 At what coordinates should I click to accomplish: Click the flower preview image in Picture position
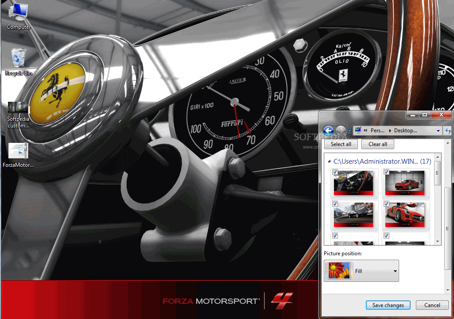click(339, 270)
